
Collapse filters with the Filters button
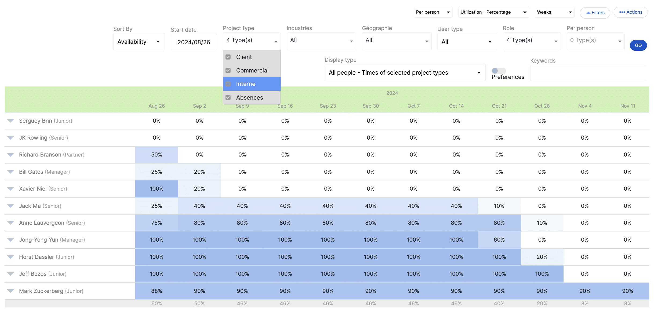tap(595, 13)
